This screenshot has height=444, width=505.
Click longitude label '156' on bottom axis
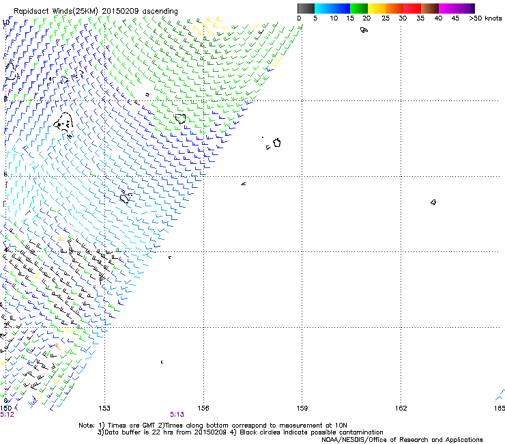(x=203, y=408)
